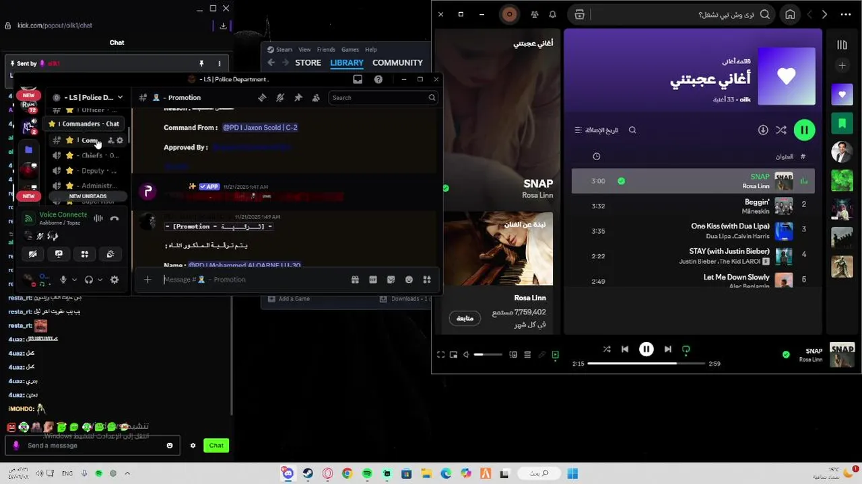Toggle channel notification mute icon in Discord
The height and width of the screenshot is (484, 862).
pyautogui.click(x=280, y=97)
